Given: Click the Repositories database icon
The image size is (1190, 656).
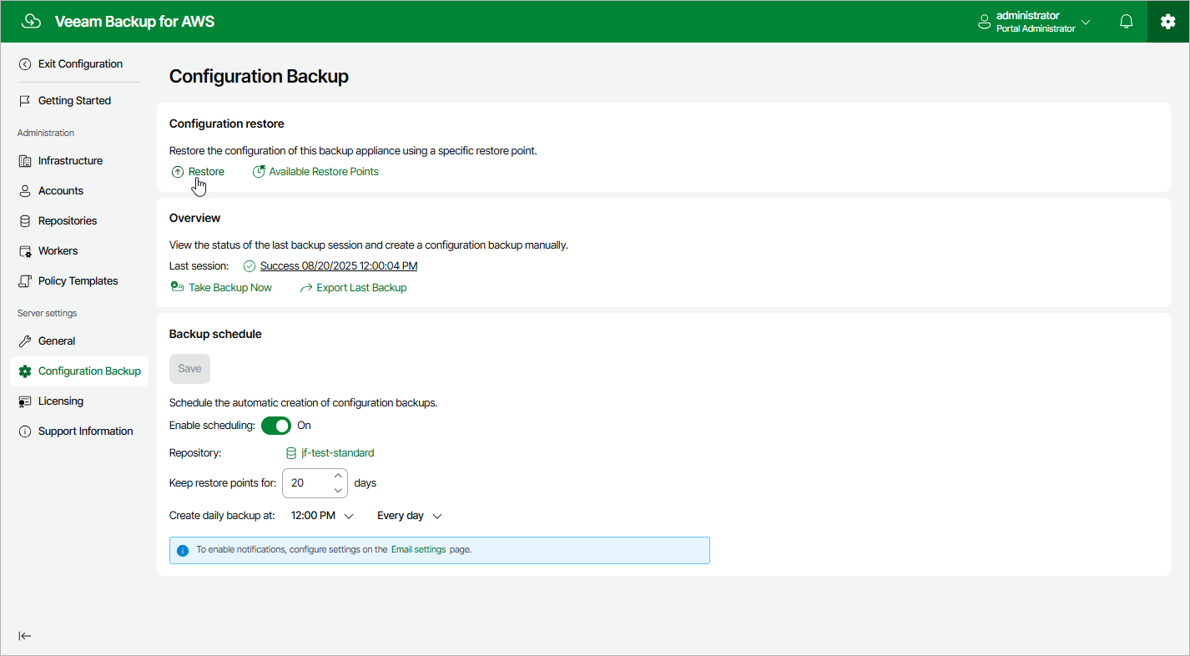Looking at the screenshot, I should (25, 221).
